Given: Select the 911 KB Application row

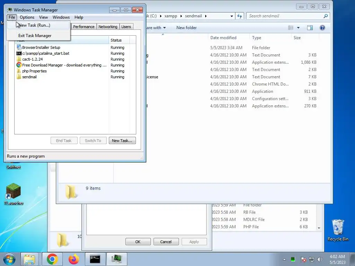Looking at the screenshot, I should [x=233, y=91].
